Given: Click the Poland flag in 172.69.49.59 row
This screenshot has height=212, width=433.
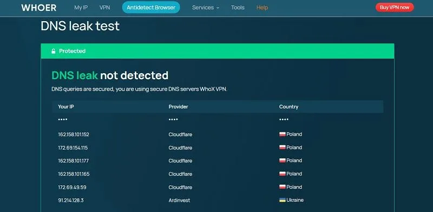Looking at the screenshot, I should (x=282, y=187).
